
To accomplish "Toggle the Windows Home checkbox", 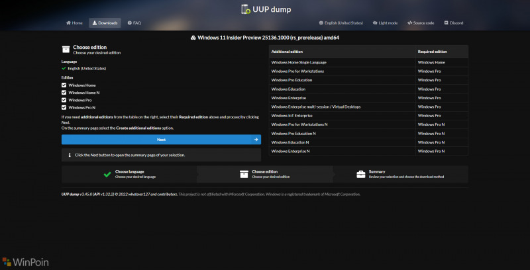I will tap(64, 85).
